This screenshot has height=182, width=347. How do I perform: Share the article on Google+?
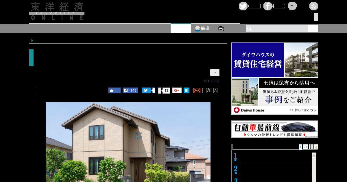click(177, 90)
